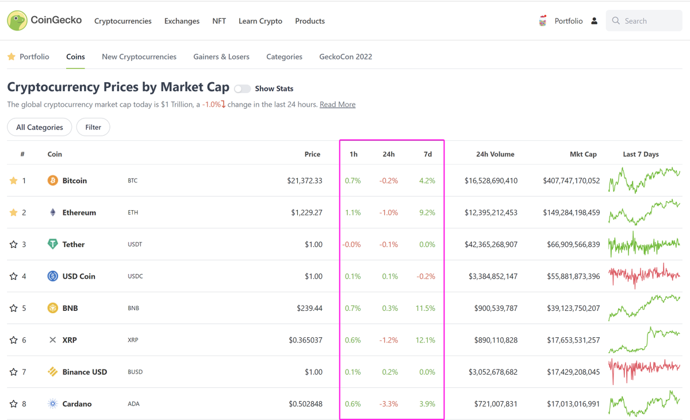Click into the Search field
This screenshot has width=690, height=420.
(644, 21)
